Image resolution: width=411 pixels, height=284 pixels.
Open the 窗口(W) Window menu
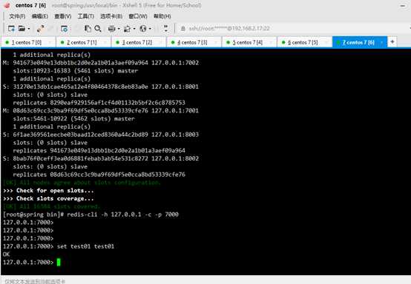[137, 16]
